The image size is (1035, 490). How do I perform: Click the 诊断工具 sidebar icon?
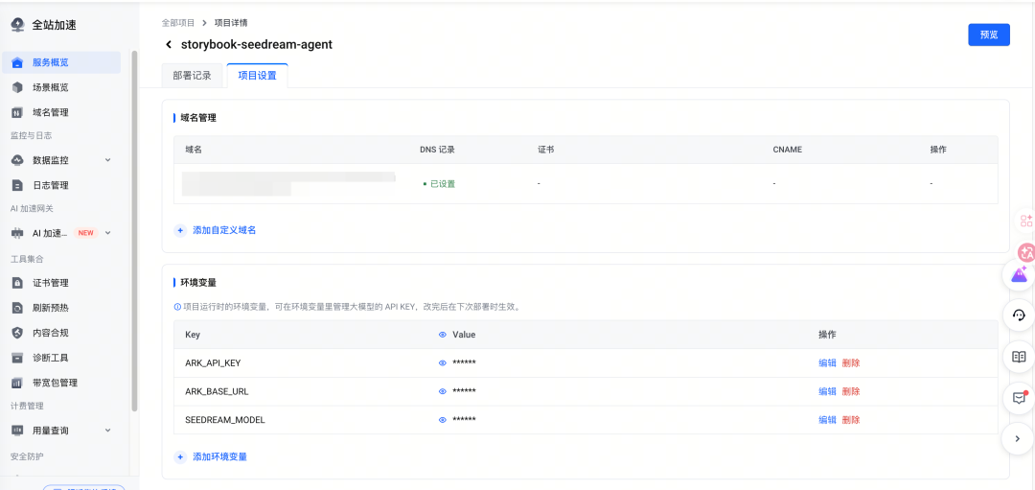pyautogui.click(x=17, y=358)
